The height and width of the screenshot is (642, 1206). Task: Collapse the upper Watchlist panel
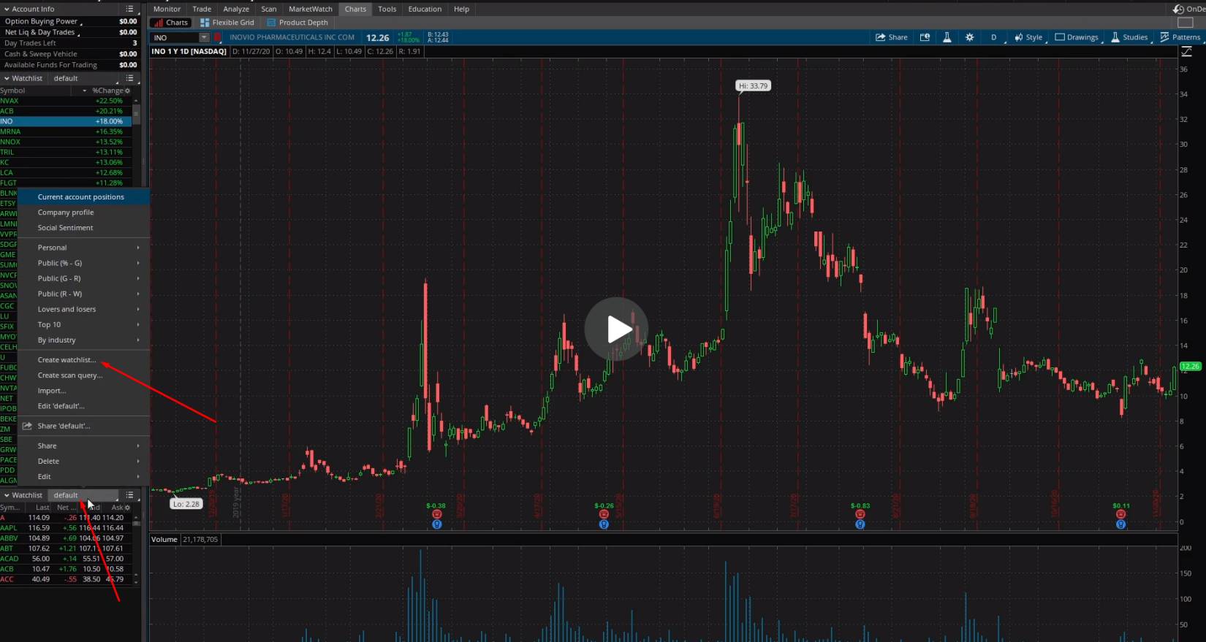coord(7,78)
